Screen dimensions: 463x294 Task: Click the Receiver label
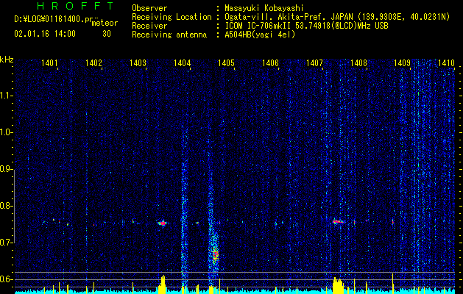click(149, 26)
